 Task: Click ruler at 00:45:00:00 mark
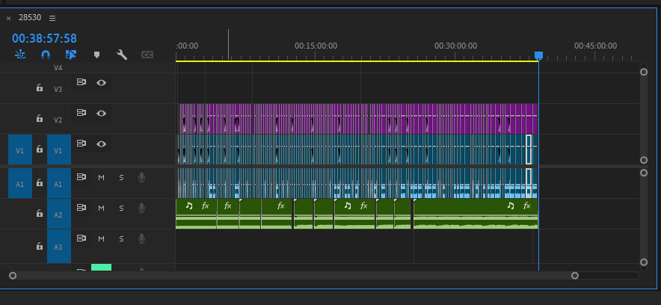[595, 46]
